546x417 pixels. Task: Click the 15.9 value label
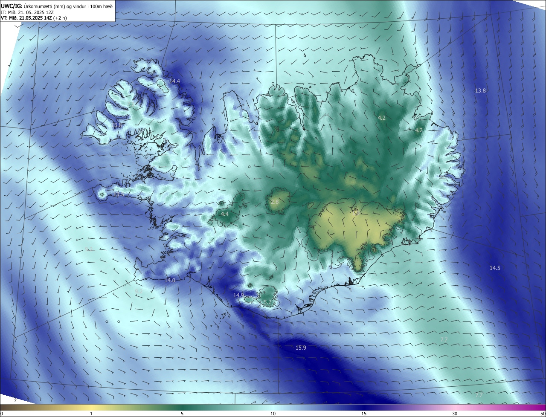301,348
